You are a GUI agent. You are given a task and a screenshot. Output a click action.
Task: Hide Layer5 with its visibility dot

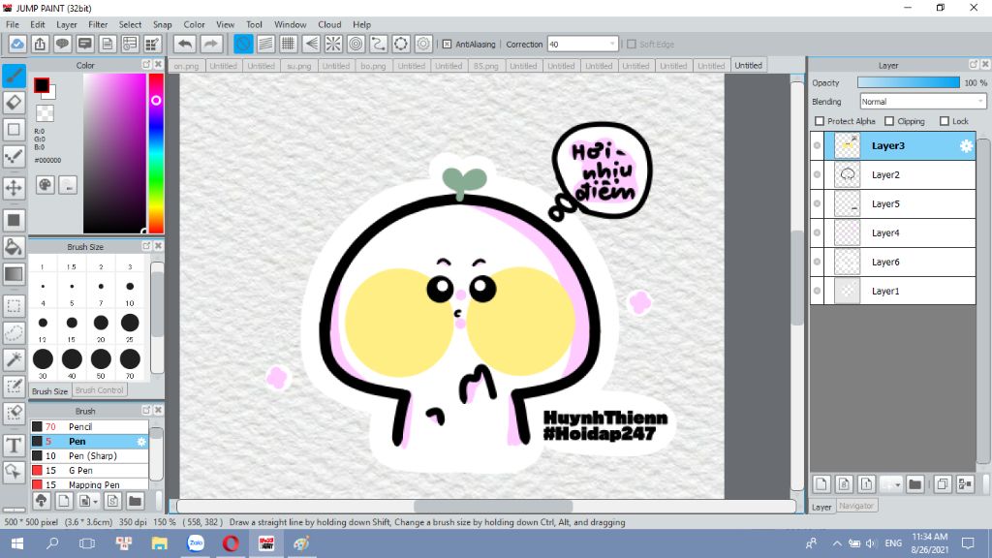tap(818, 203)
